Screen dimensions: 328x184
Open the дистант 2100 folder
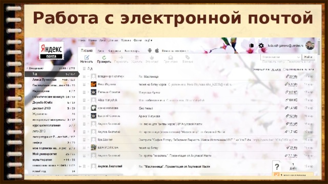tap(42, 108)
